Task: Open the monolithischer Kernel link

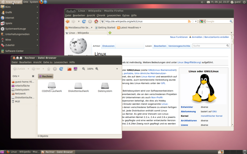Action: [211, 116]
